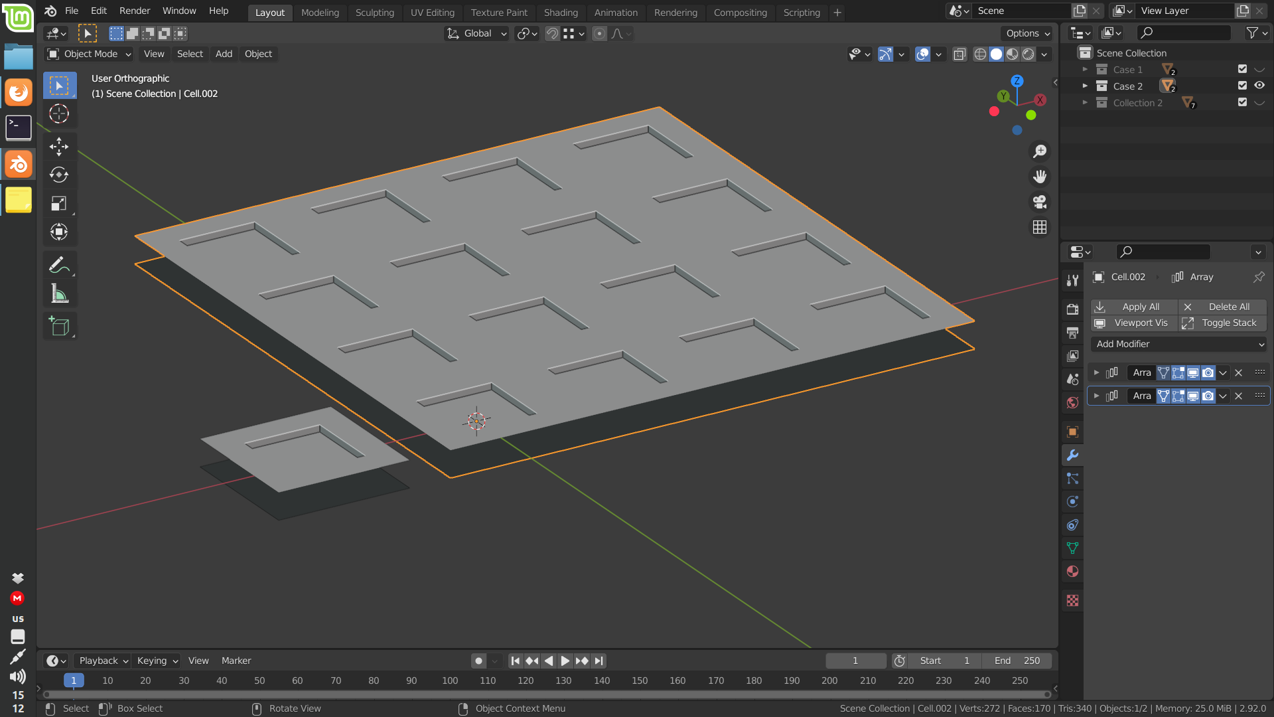The height and width of the screenshot is (717, 1274).
Task: Click the outliner search field
Action: coord(1184,33)
